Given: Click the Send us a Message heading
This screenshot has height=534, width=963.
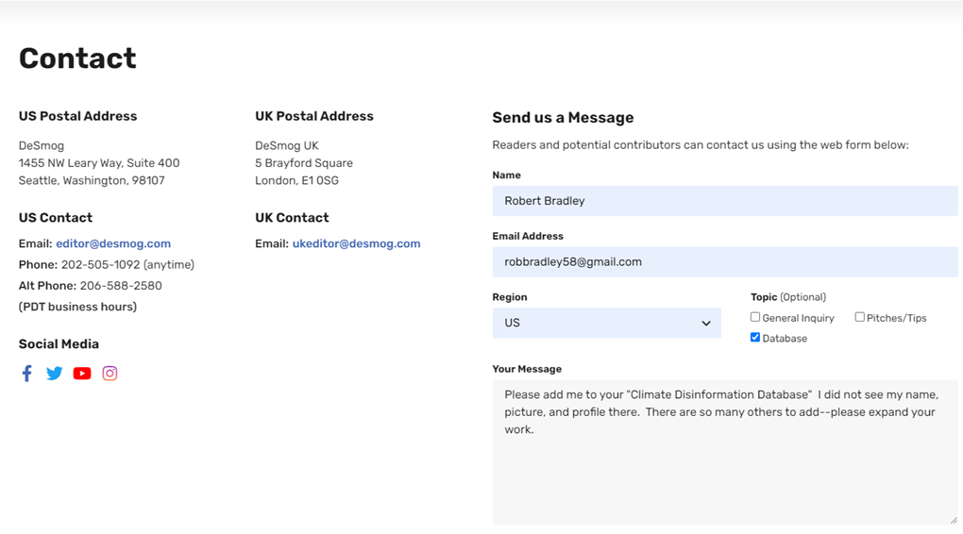Looking at the screenshot, I should coord(563,117).
